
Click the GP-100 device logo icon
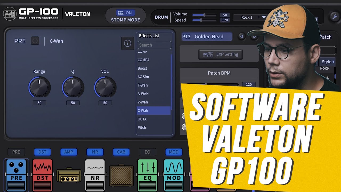click(10, 14)
